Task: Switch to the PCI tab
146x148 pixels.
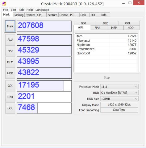Action: click(x=74, y=15)
